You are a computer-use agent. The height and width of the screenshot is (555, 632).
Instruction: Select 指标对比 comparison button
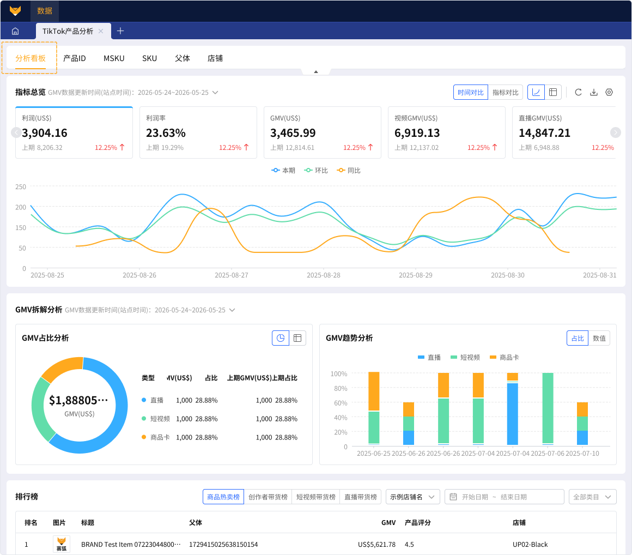pos(506,92)
